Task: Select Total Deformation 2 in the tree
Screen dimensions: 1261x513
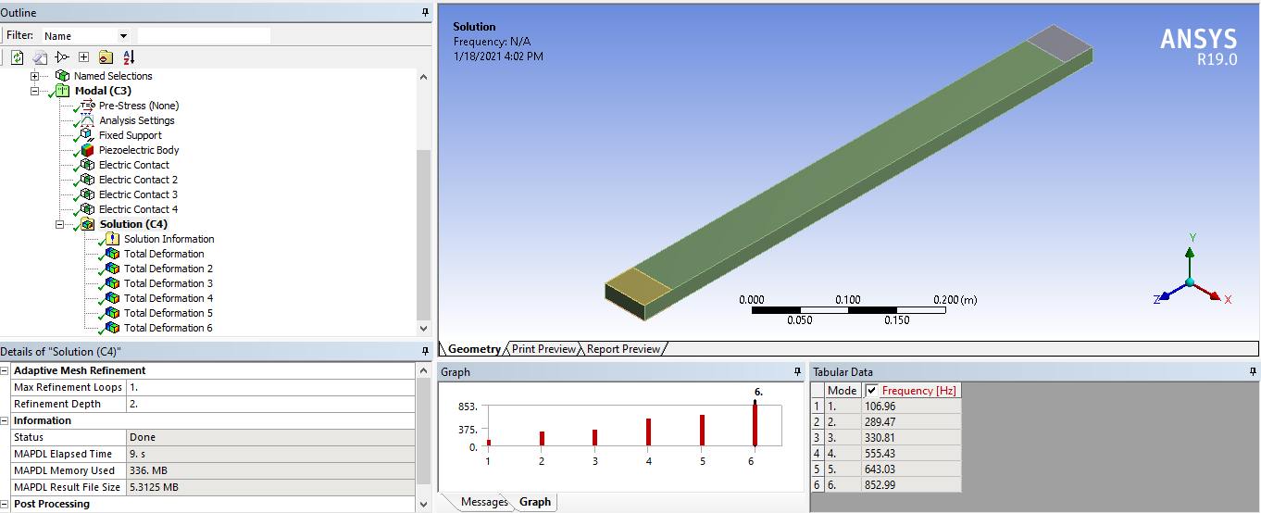Action: [x=169, y=269]
